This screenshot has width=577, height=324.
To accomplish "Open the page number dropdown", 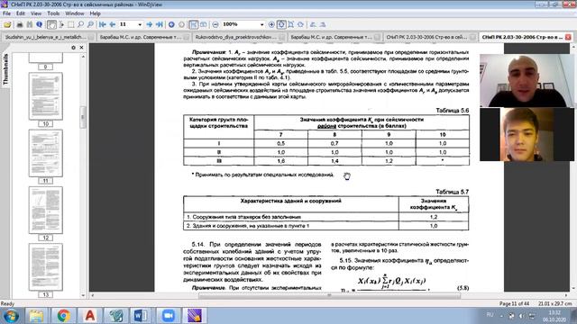I will (140, 24).
